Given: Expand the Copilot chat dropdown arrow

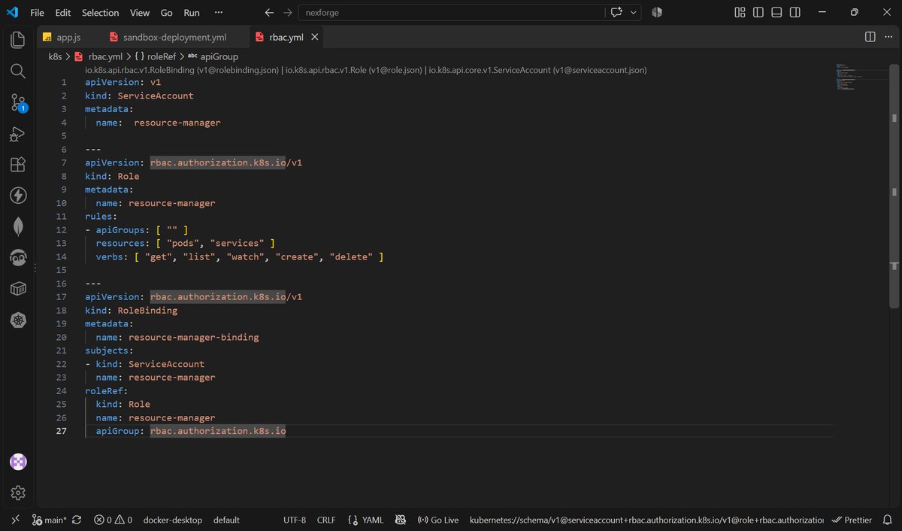Looking at the screenshot, I should pos(634,13).
